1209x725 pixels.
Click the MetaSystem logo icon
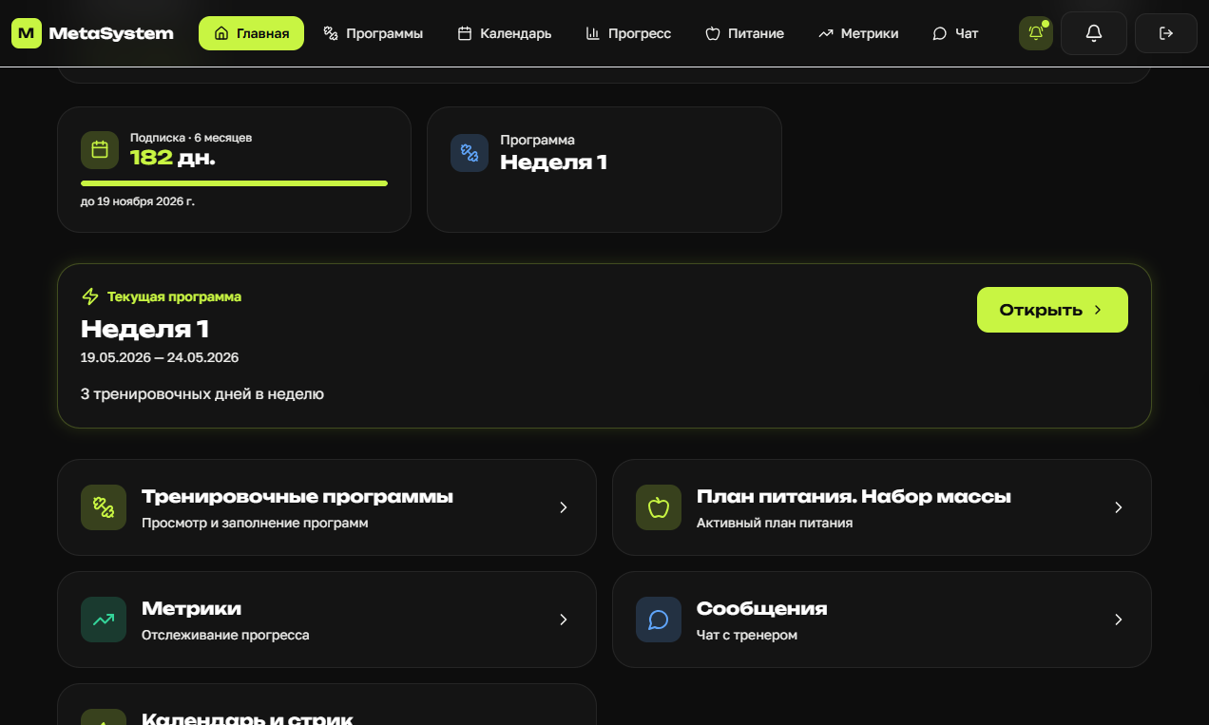click(x=27, y=33)
